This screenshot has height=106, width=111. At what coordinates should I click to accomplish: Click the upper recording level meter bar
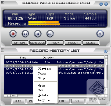pyautogui.click(x=63, y=22)
